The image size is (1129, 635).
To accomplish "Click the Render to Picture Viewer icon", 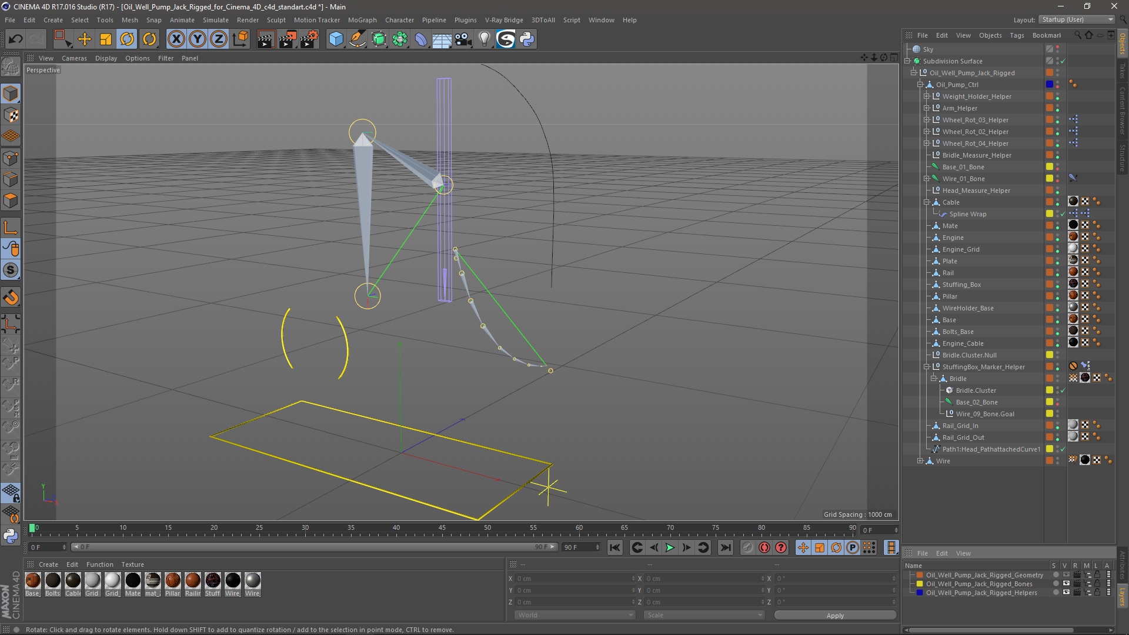I will (x=288, y=39).
